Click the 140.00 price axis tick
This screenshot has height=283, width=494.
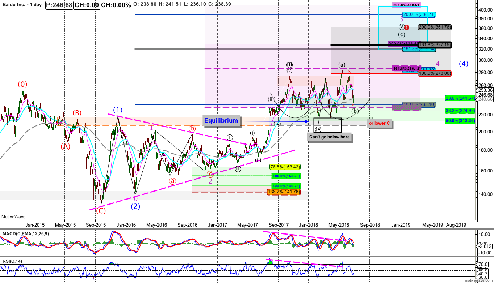tap(486, 194)
